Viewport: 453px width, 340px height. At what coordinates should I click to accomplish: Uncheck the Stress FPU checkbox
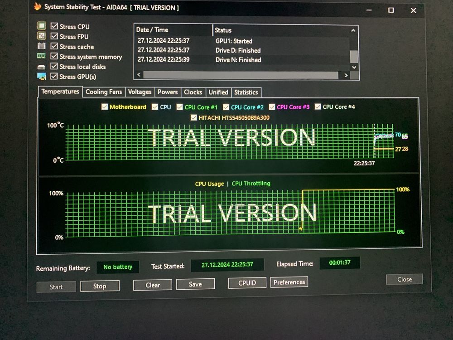[54, 36]
